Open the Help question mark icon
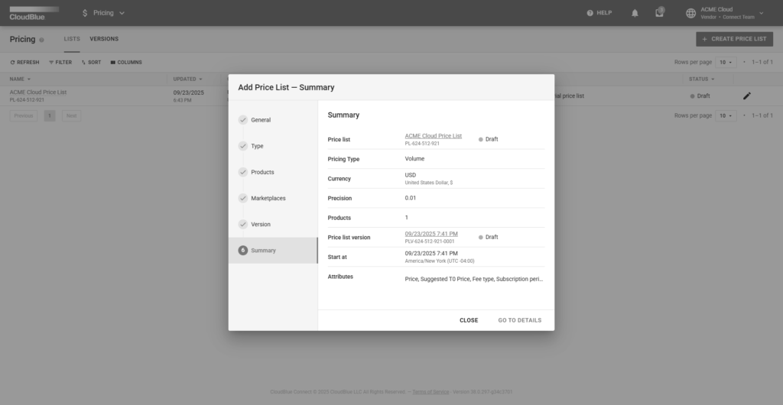 click(590, 13)
